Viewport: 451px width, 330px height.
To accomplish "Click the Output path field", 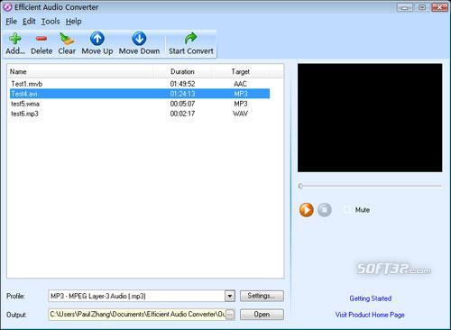I will (137, 315).
